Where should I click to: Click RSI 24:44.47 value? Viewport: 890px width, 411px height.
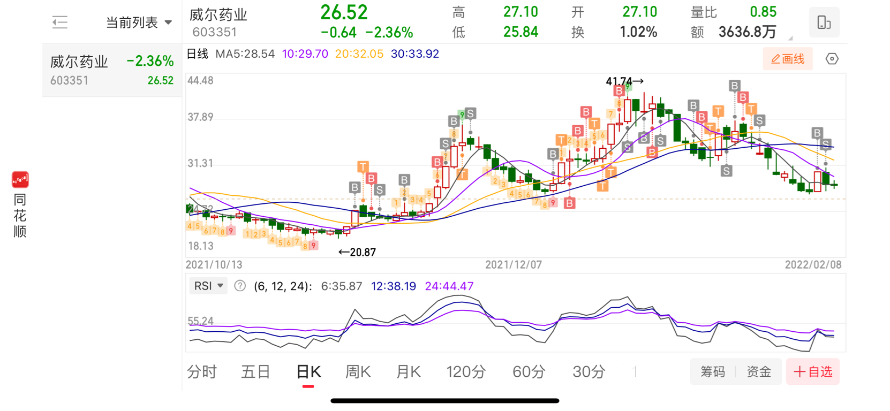pos(449,286)
